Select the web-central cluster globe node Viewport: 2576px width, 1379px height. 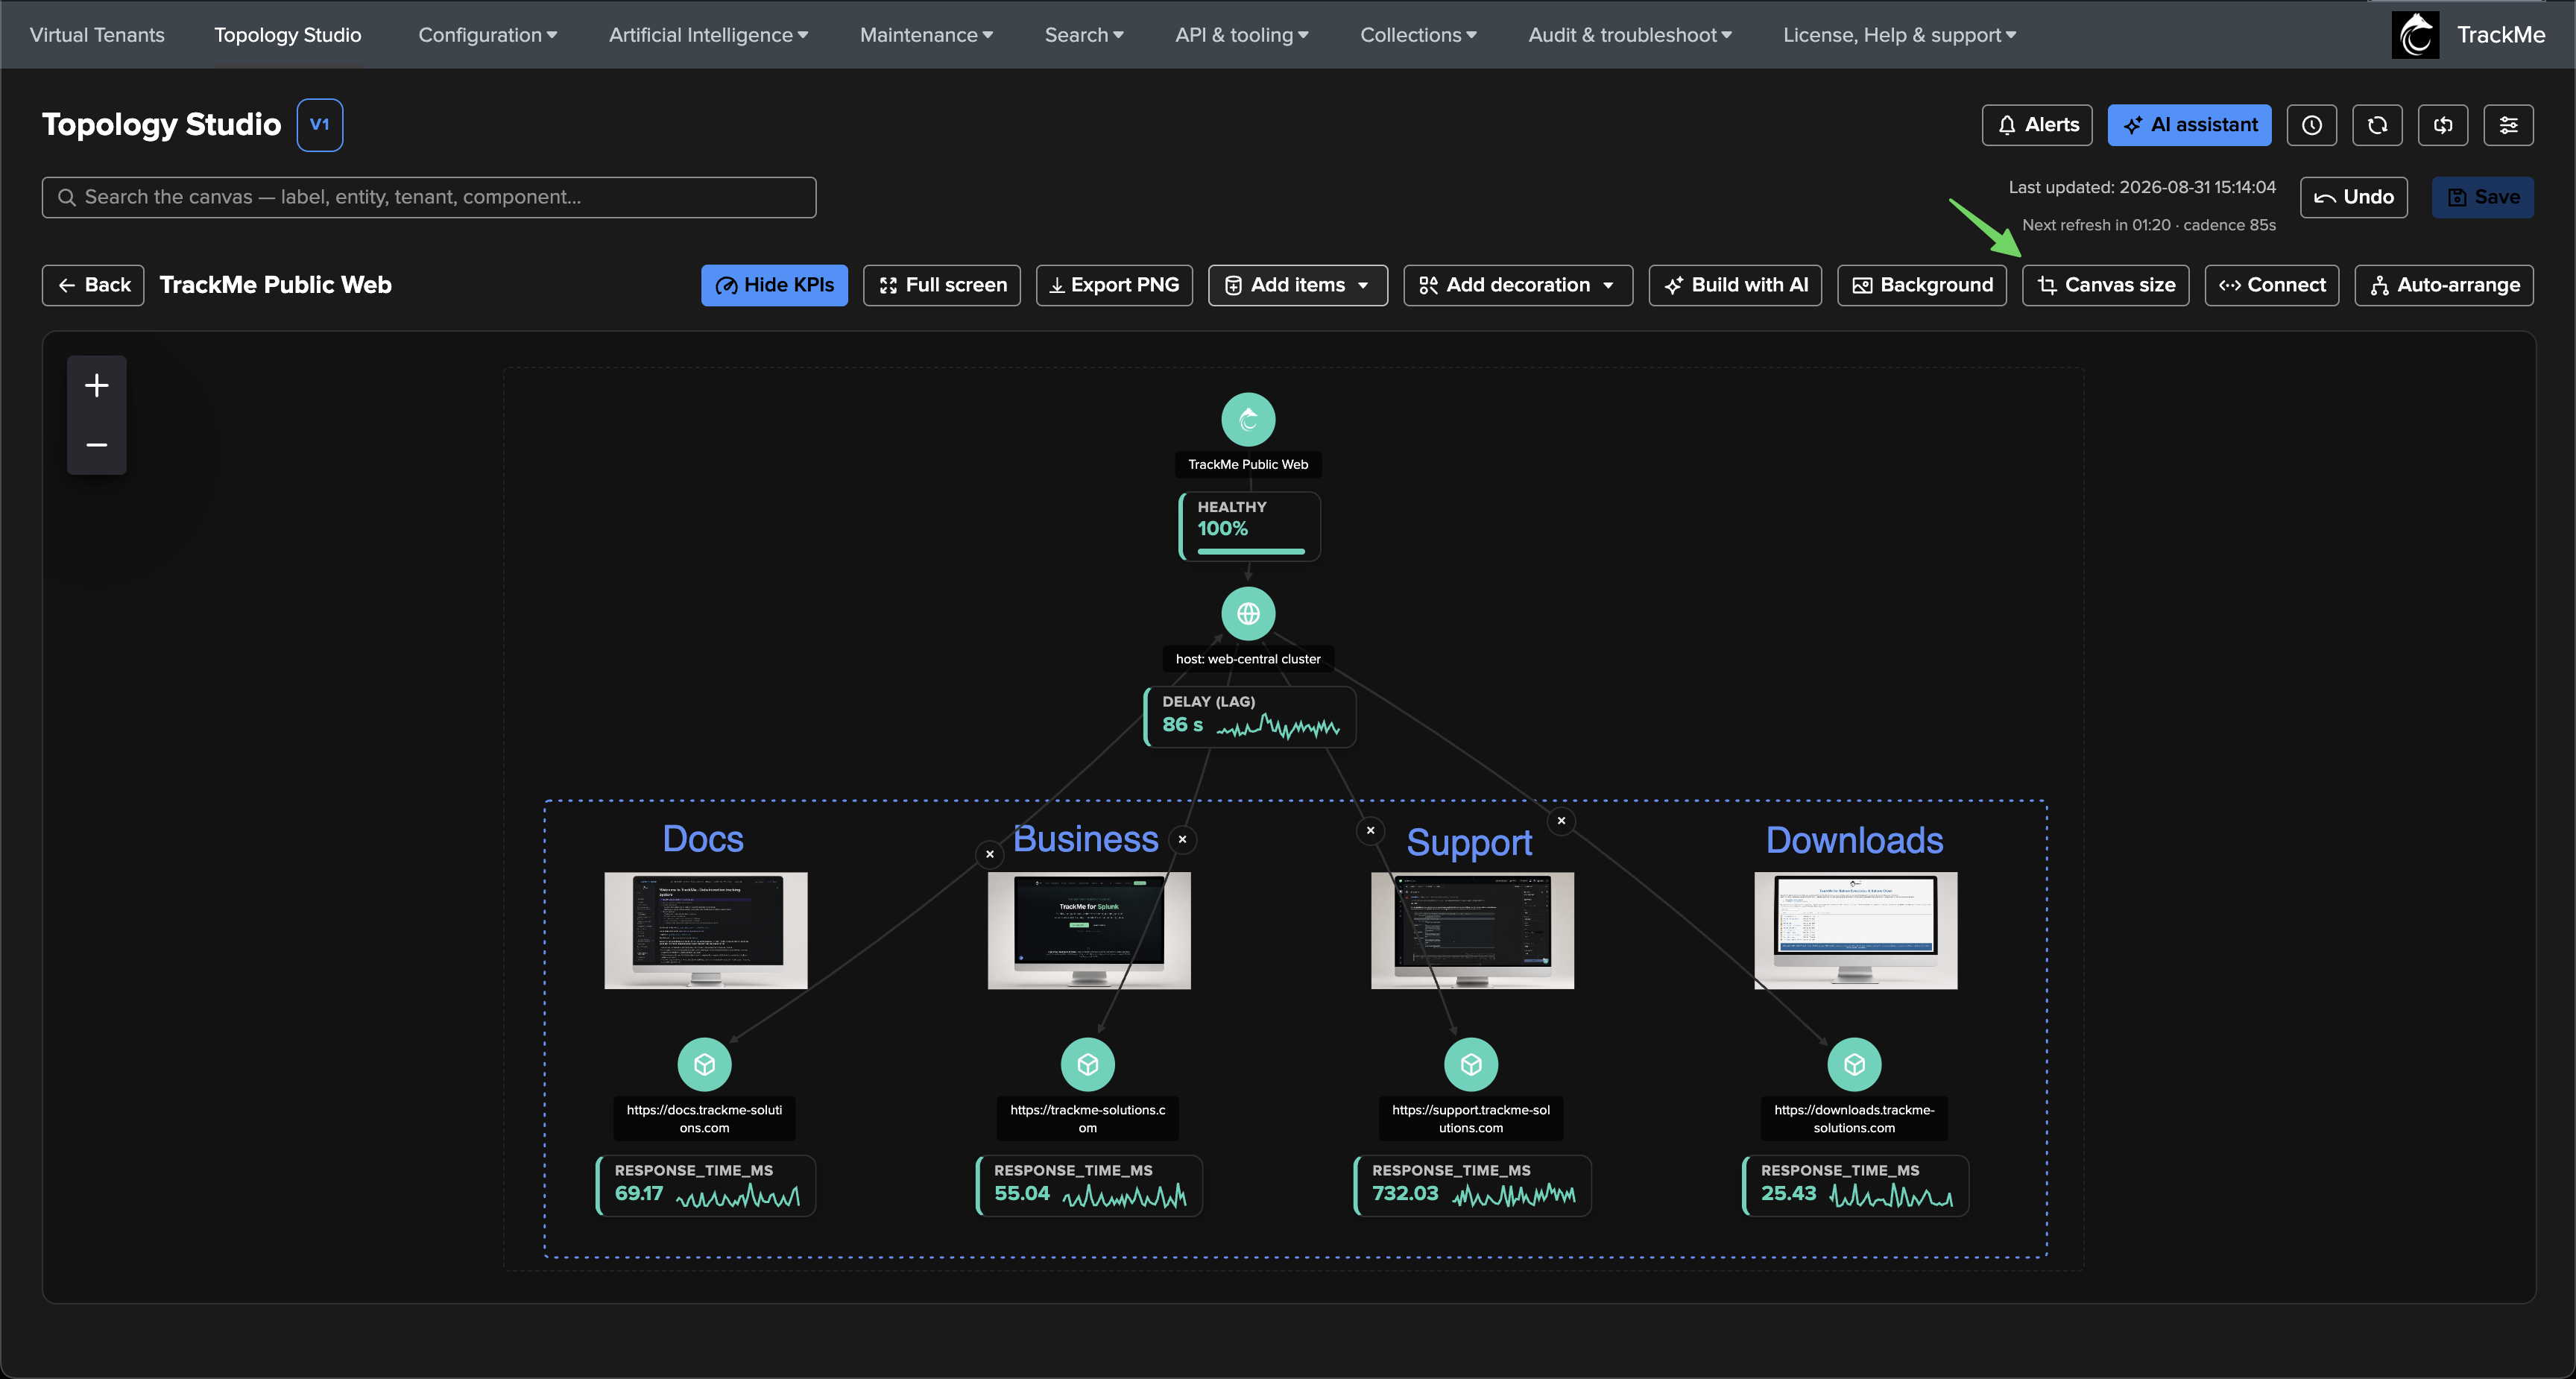click(1248, 613)
